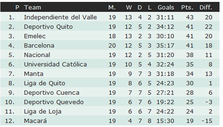Click Macará's goals value 15:30

pyautogui.click(x=165, y=121)
